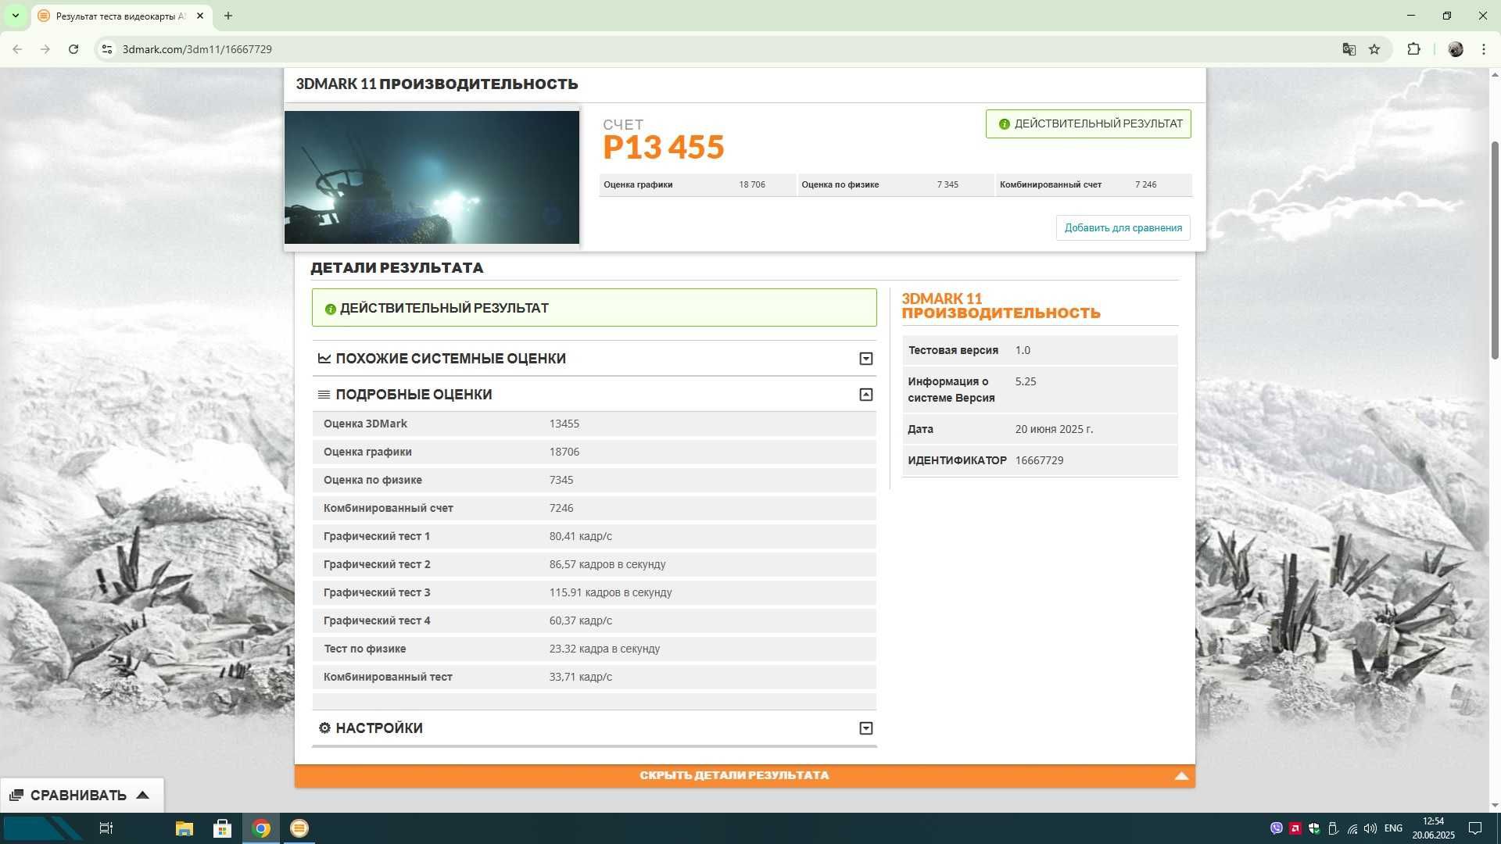Image resolution: width=1501 pixels, height=844 pixels.
Task: Click the list icon beside ПОДРОБНЫЕ ОЦЕНКИ
Action: point(324,395)
